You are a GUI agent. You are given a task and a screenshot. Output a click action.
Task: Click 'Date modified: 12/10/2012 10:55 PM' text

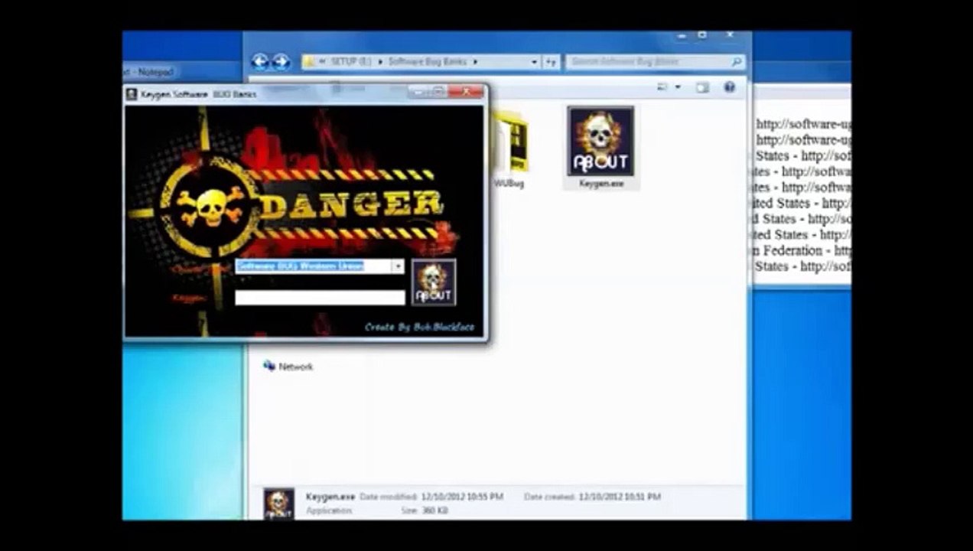431,497
